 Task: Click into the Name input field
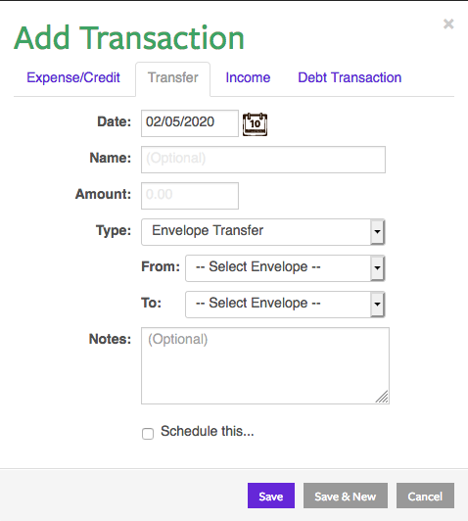(x=263, y=160)
